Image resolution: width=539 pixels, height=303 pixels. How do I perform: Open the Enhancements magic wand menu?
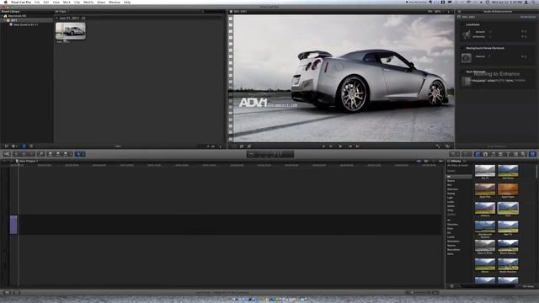coord(455,154)
